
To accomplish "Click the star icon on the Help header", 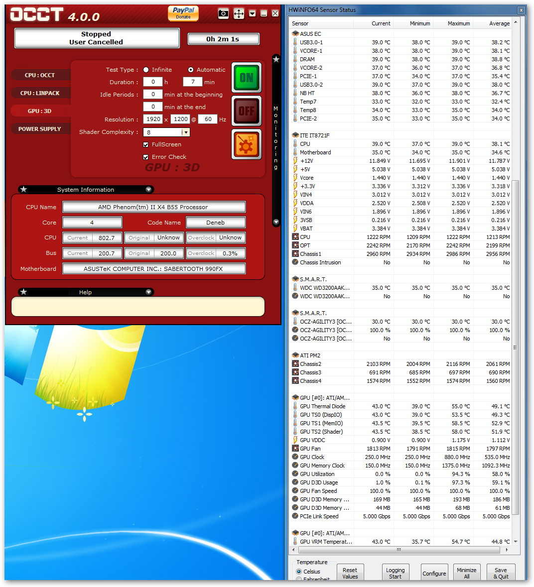I will coord(23,292).
